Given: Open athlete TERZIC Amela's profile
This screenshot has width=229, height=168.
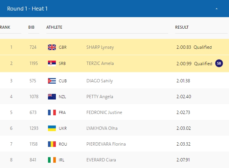Looking at the screenshot, I should 100,63.
